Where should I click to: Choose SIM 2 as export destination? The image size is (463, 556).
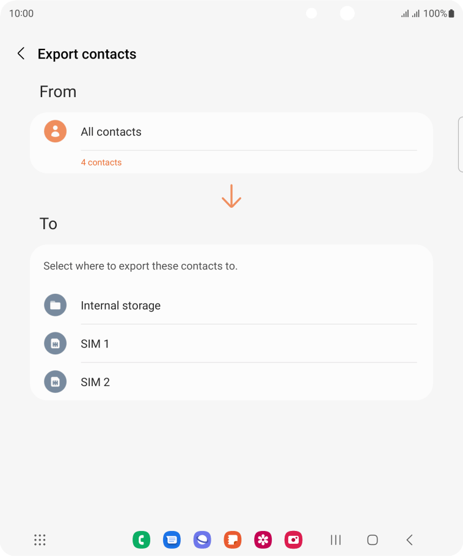(x=231, y=382)
